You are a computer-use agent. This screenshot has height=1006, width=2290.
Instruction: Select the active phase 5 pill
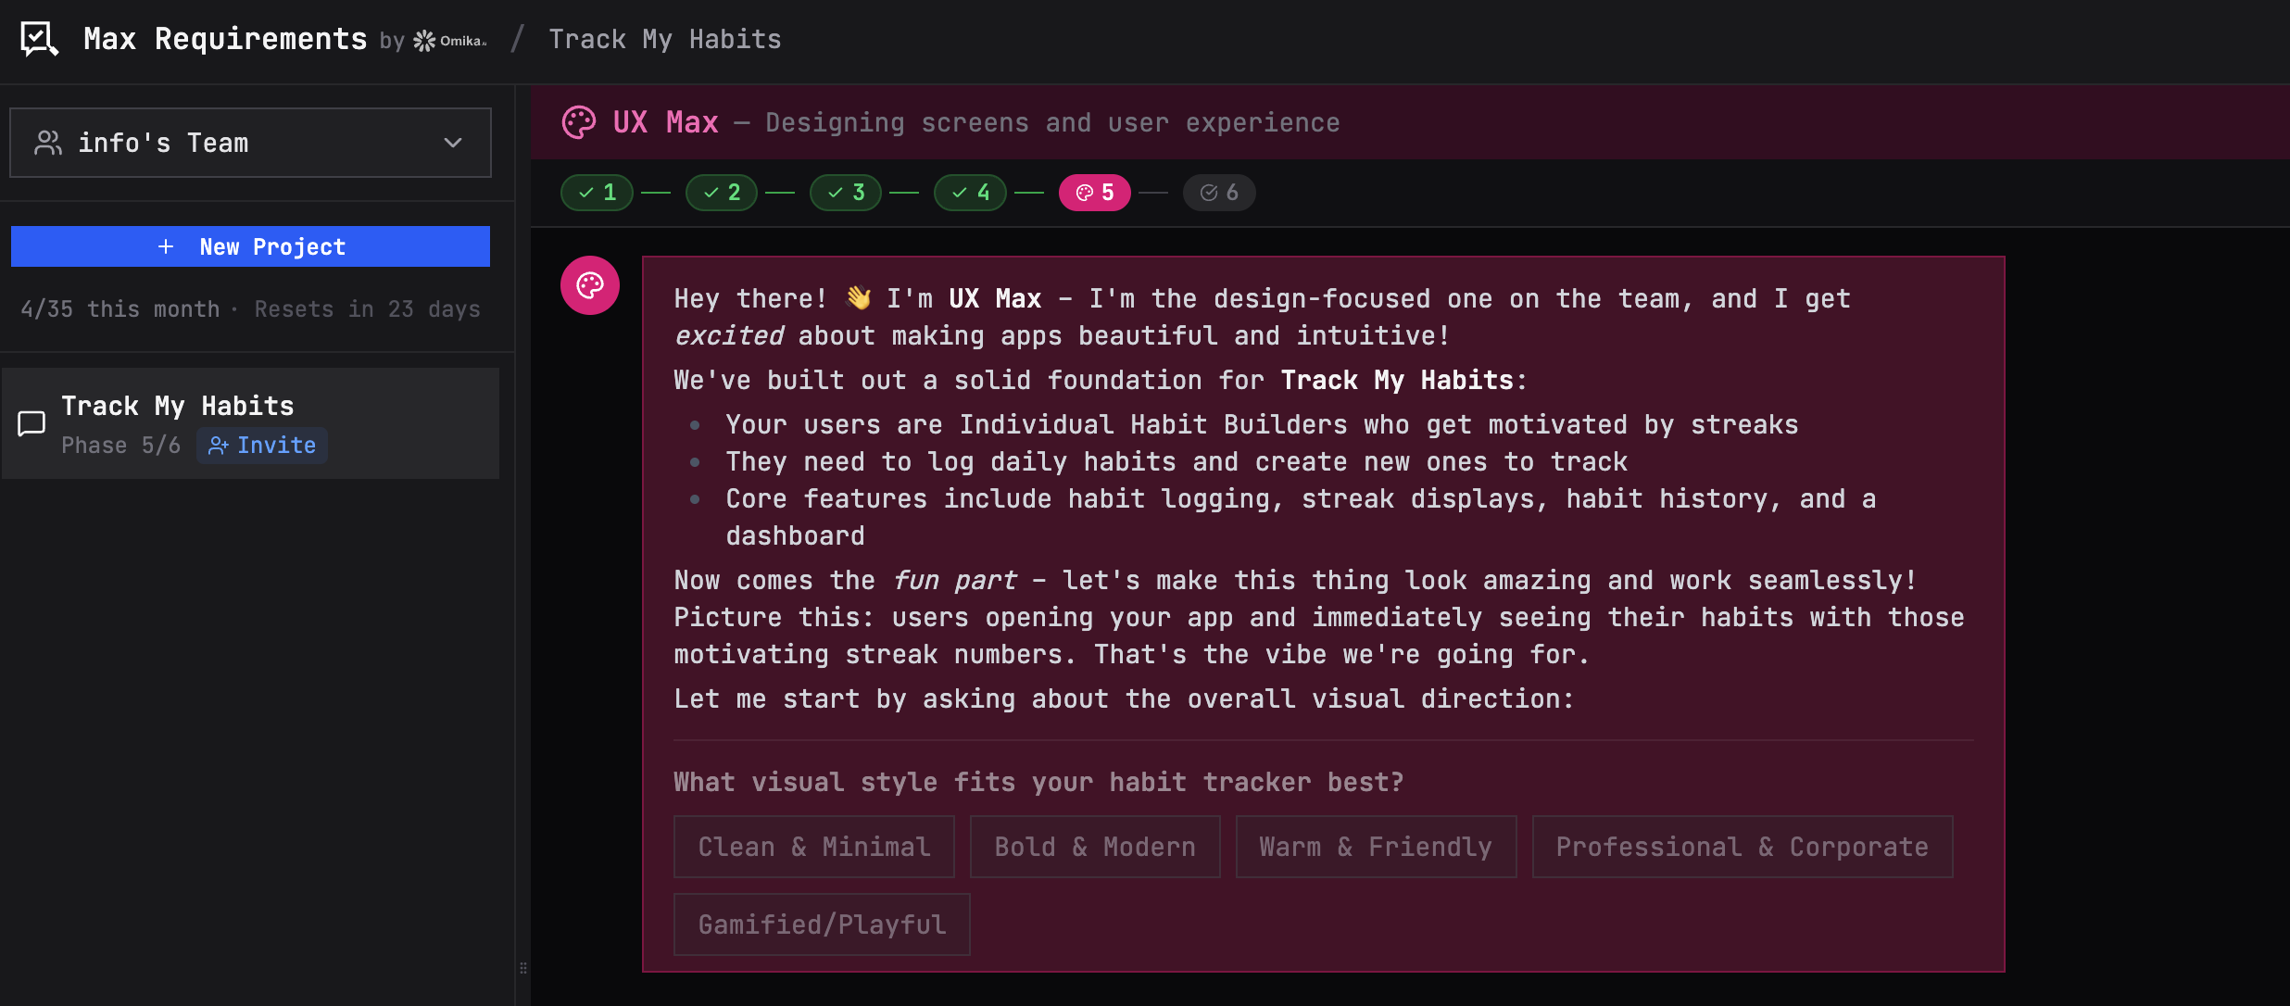tap(1094, 193)
